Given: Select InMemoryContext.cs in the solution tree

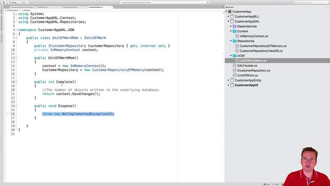Looking at the screenshot, I should (x=254, y=36).
